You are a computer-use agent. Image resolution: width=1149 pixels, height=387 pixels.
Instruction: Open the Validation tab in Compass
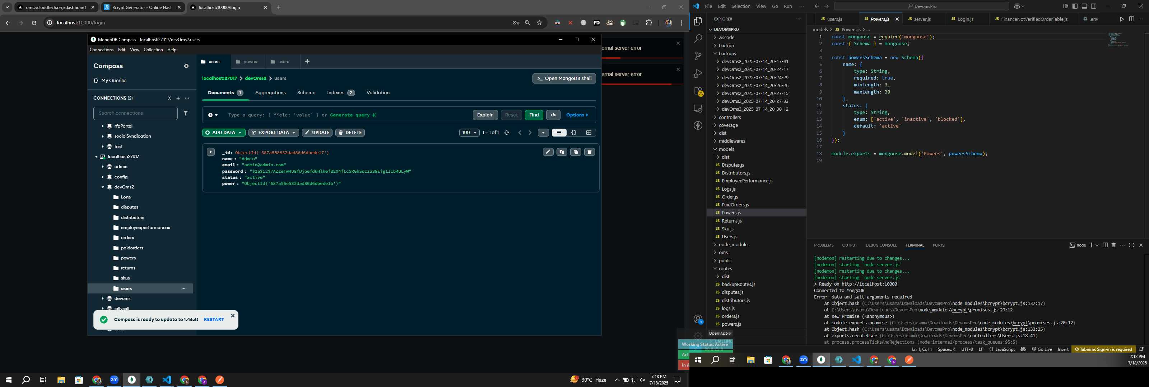pyautogui.click(x=378, y=93)
